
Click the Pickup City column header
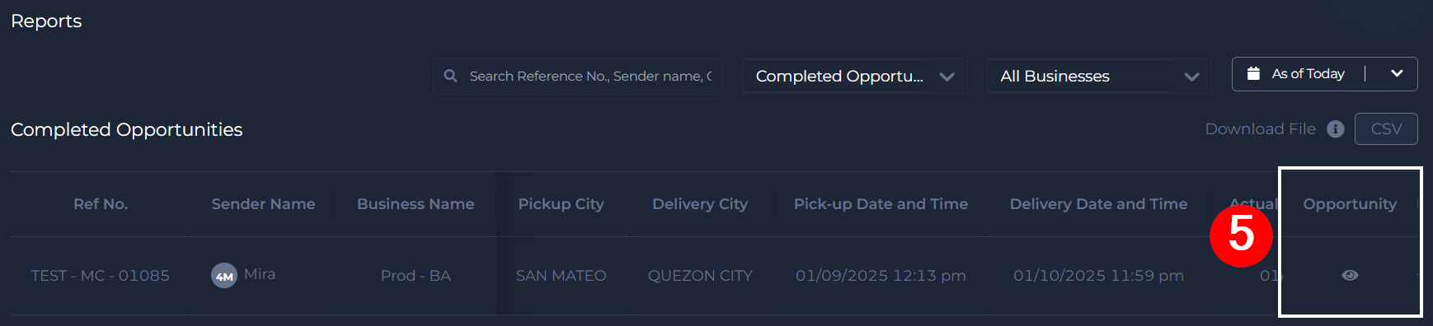point(561,204)
